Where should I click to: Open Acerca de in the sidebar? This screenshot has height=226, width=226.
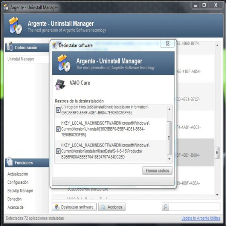[15, 207]
